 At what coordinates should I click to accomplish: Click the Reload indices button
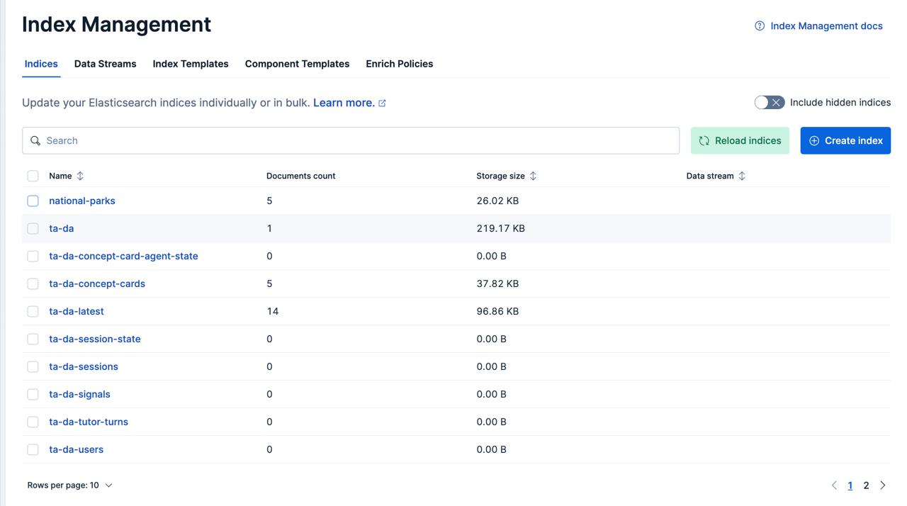(740, 141)
